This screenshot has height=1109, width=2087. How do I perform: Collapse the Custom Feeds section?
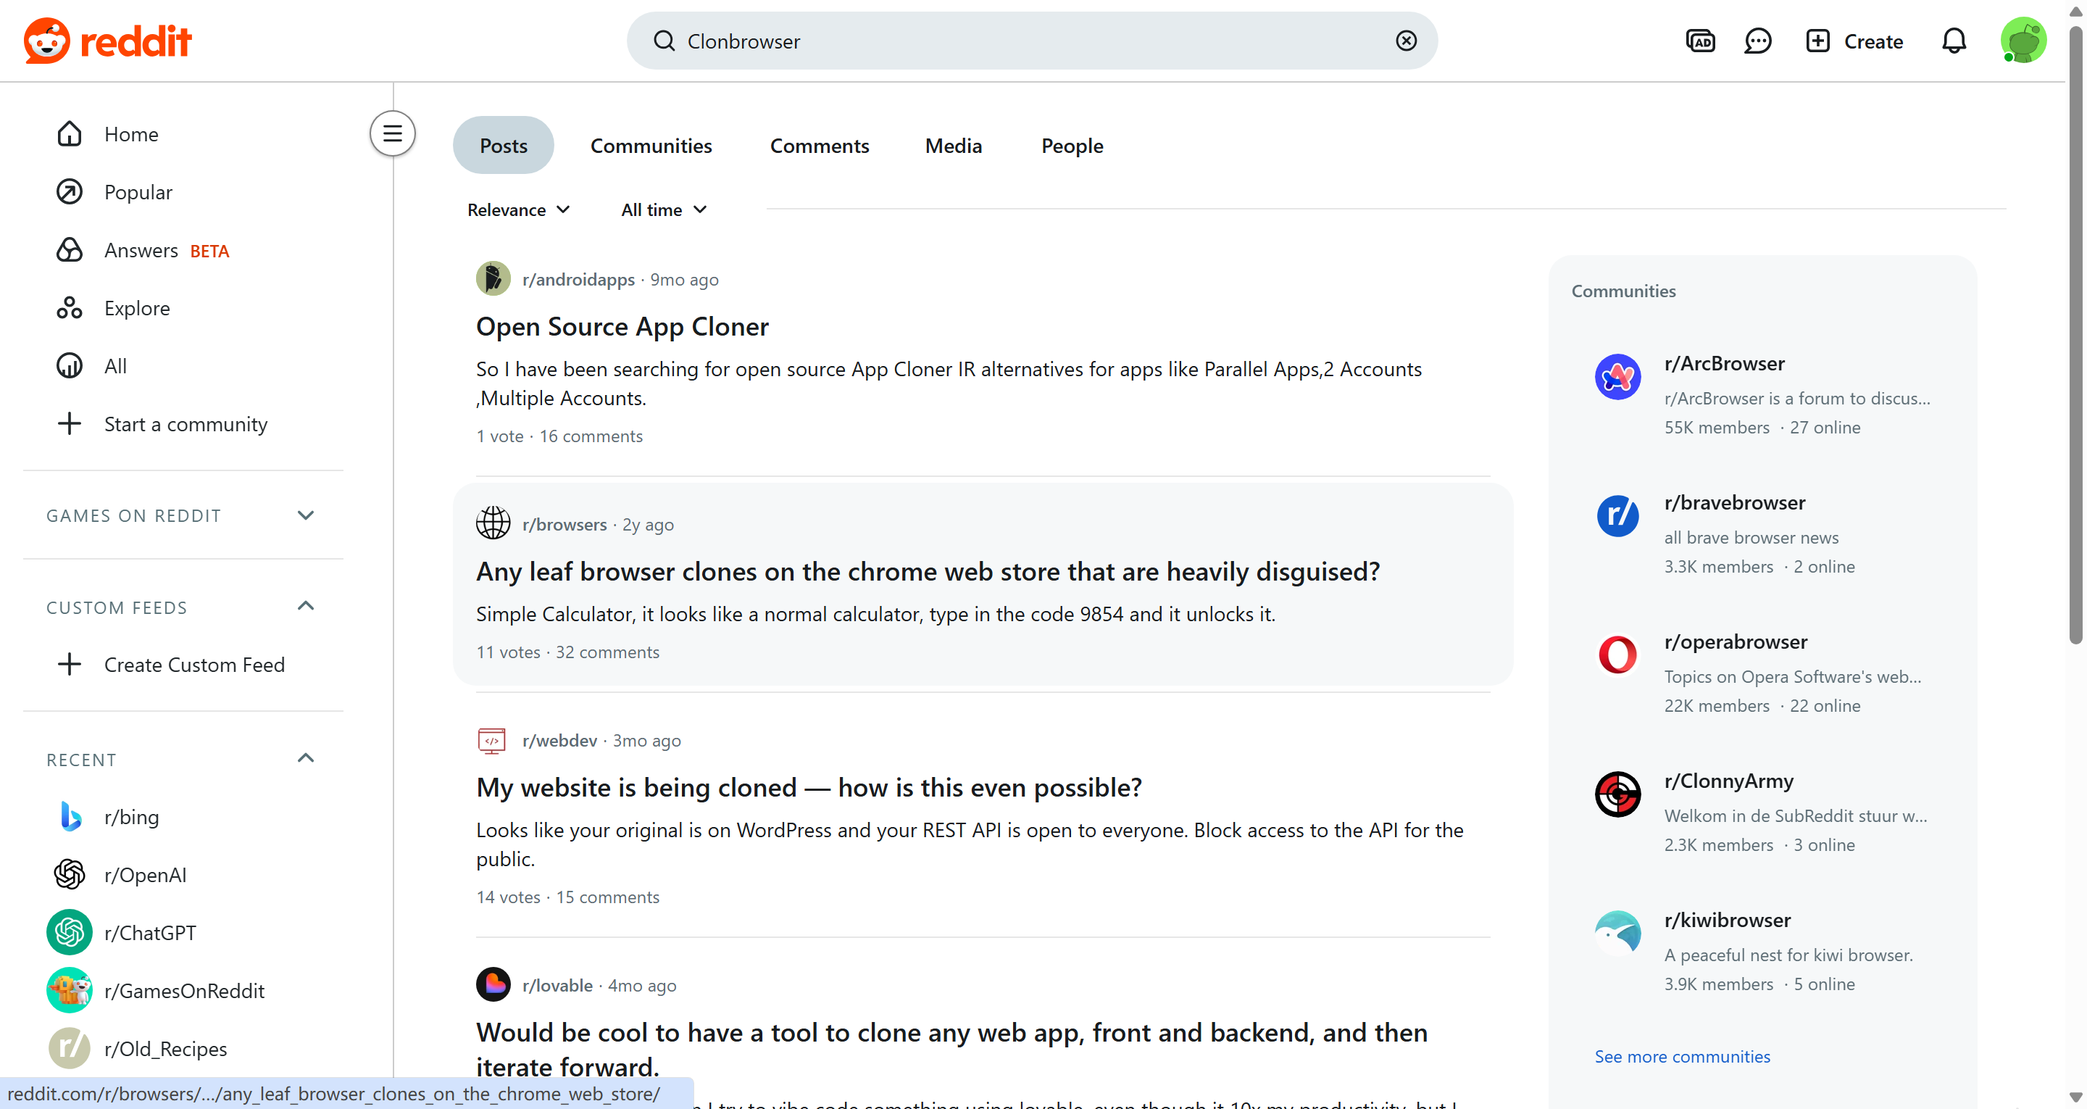305,607
